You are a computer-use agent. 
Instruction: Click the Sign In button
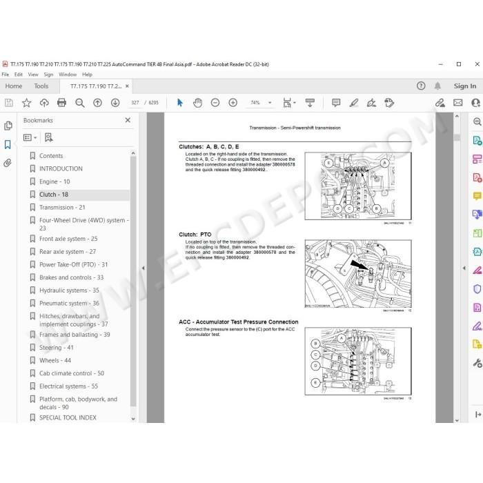(465, 86)
